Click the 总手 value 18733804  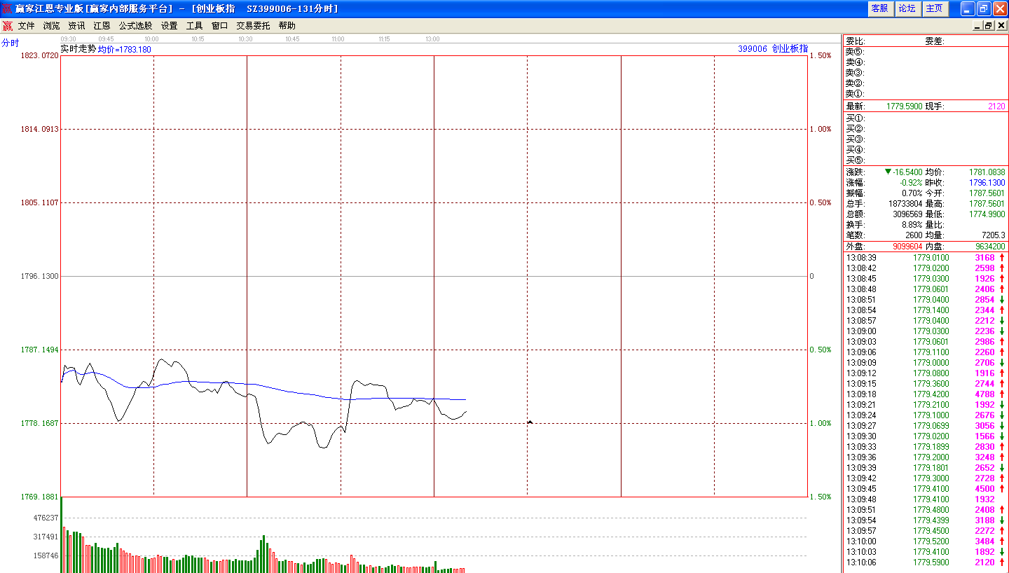(905, 204)
